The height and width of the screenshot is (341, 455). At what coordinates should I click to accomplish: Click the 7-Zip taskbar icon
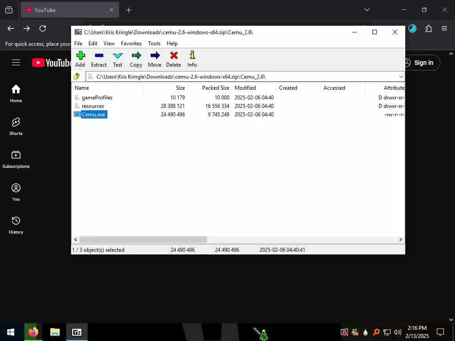click(x=76, y=332)
